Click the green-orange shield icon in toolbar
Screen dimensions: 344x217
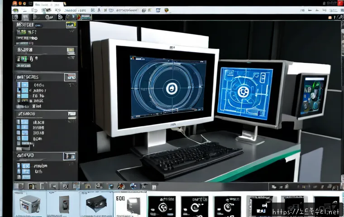167,10
